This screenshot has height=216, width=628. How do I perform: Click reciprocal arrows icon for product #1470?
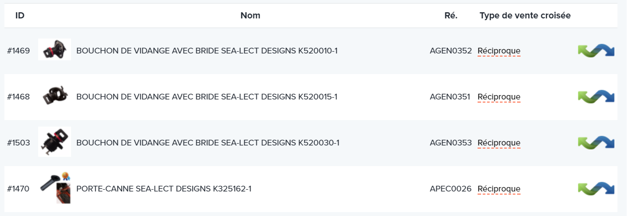[596, 189]
